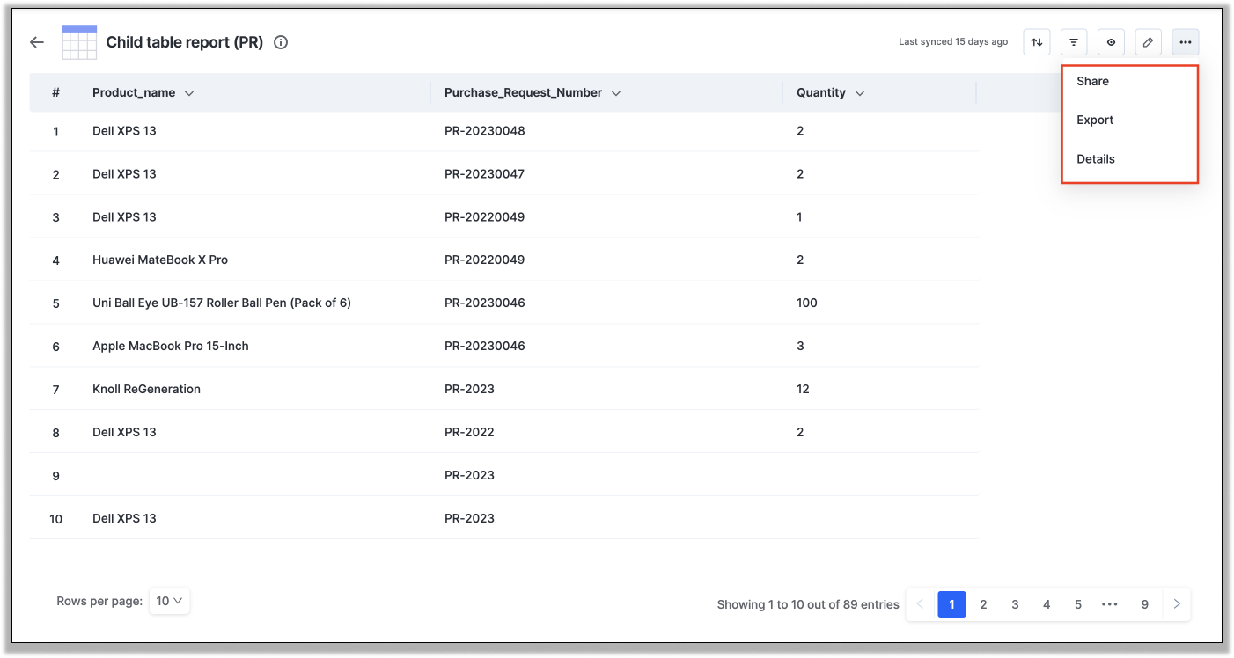Viewport: 1234px width, 658px height.
Task: Select the PR-20230047 cell
Action: coord(484,174)
